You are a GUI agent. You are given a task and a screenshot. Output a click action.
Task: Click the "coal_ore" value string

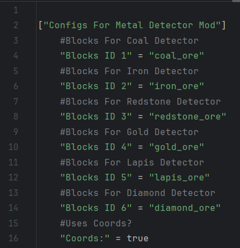pyautogui.click(x=177, y=55)
